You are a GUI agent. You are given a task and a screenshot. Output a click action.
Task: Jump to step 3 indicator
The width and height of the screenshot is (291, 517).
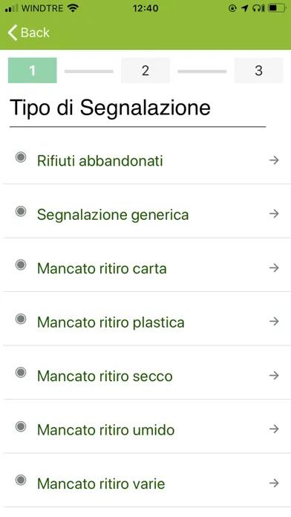258,71
